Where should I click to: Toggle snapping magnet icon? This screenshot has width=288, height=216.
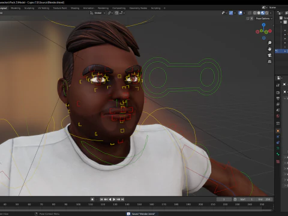116,13
